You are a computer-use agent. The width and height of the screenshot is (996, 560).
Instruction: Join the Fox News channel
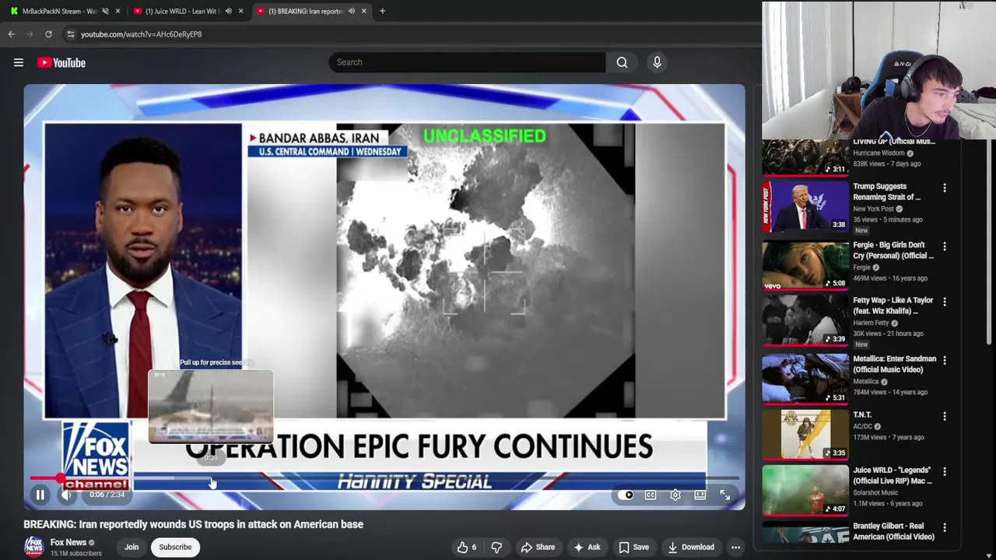coord(132,547)
